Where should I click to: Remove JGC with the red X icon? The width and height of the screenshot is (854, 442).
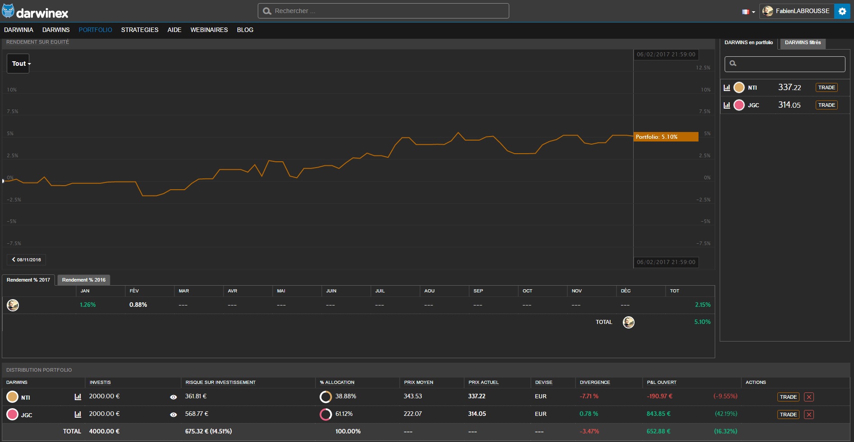[x=809, y=415]
